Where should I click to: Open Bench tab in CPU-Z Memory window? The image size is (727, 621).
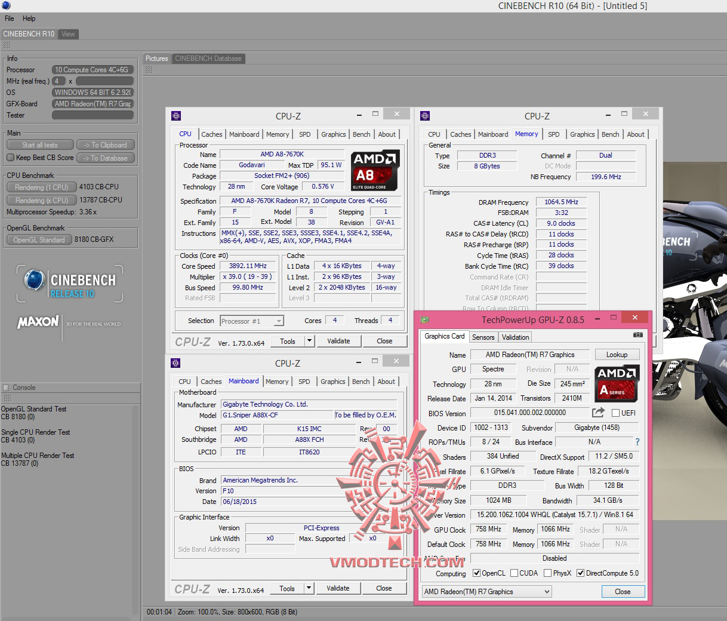click(610, 134)
